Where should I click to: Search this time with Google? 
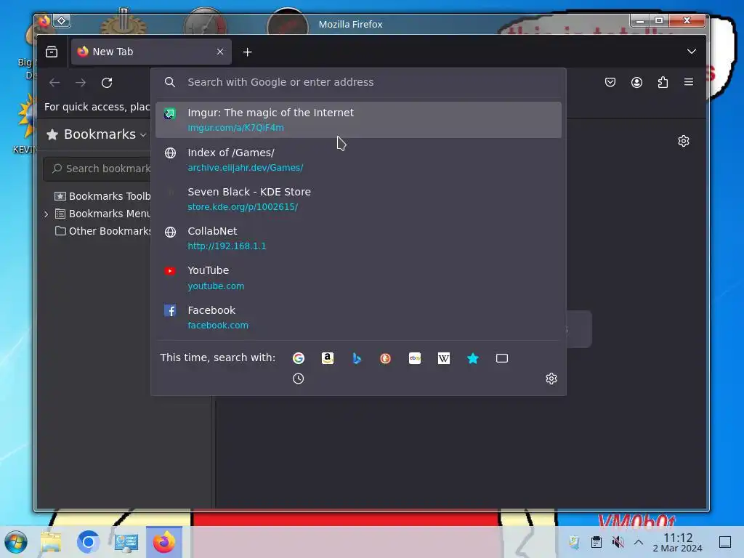pos(299,358)
